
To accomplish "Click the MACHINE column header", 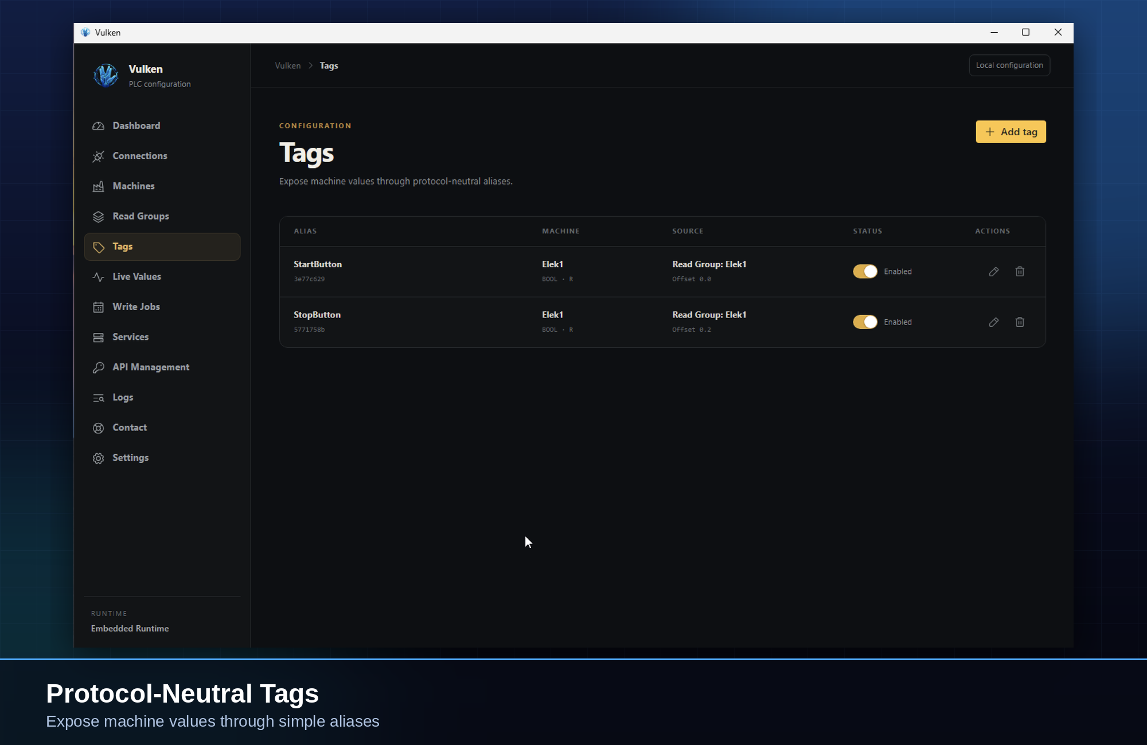I will coord(561,231).
